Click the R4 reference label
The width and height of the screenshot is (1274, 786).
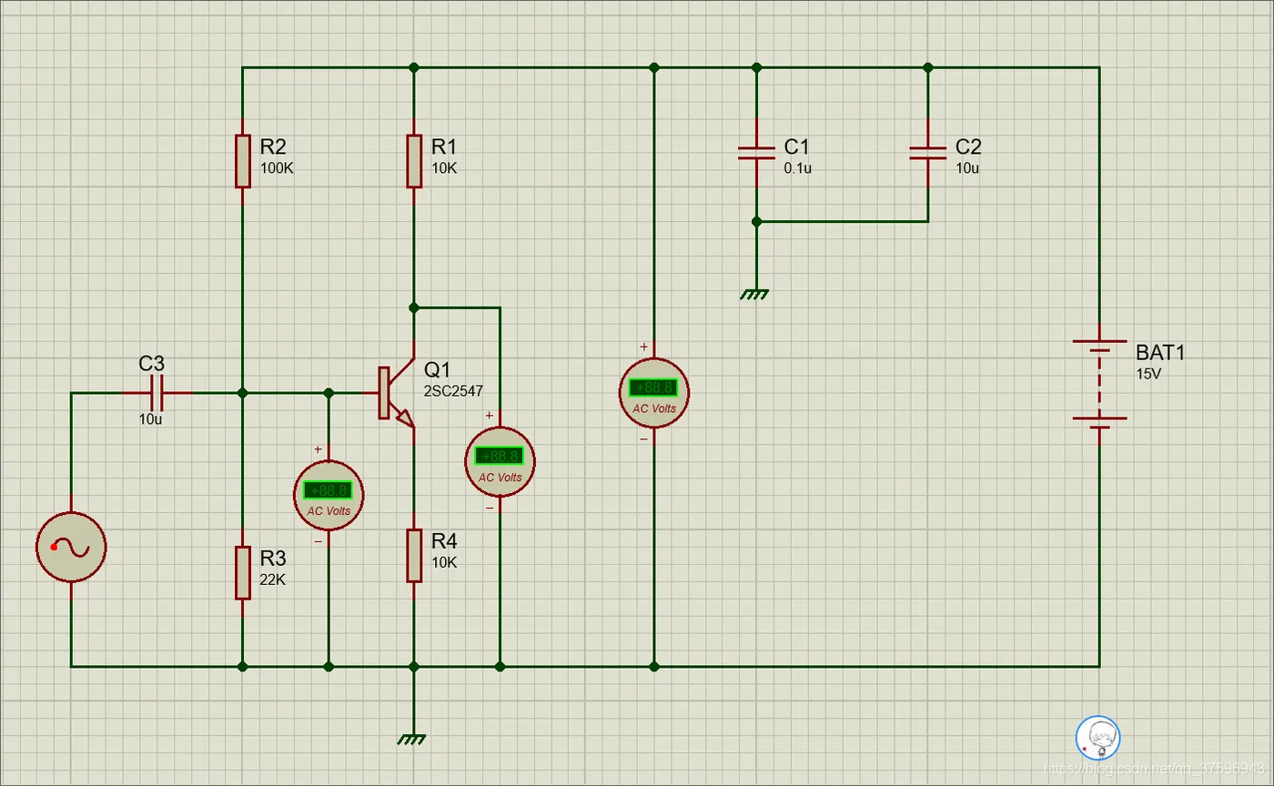(444, 540)
